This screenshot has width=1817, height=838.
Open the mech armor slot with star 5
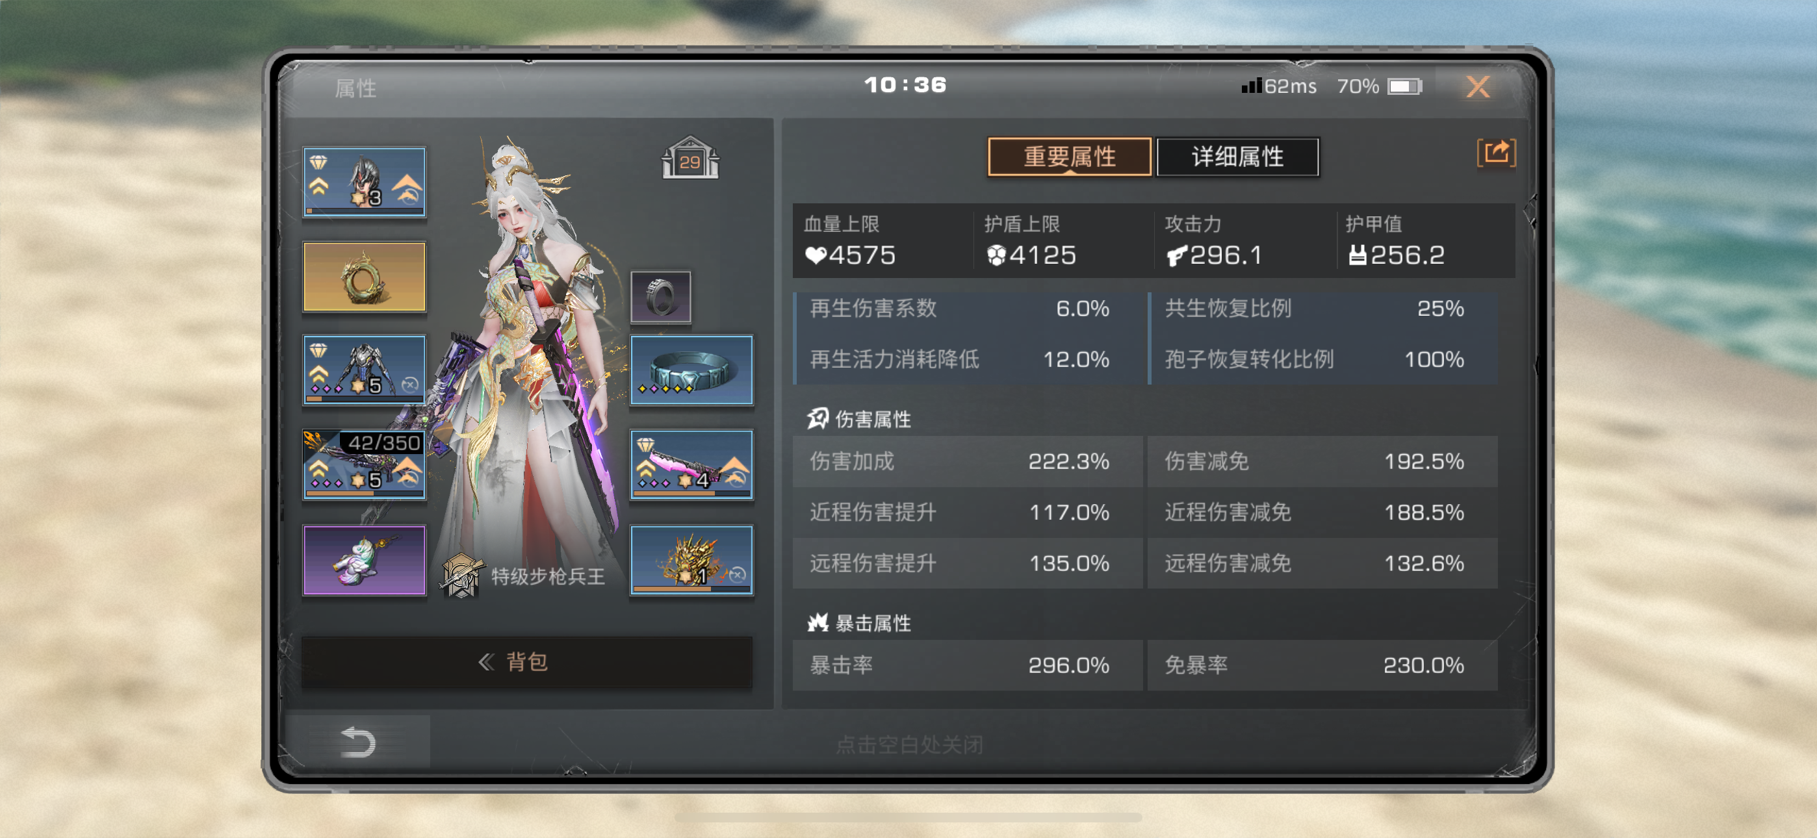click(364, 370)
